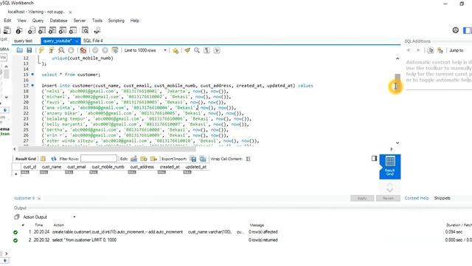
Task: Click the editor horizontal scrollbar thumb
Action: [x=107, y=149]
